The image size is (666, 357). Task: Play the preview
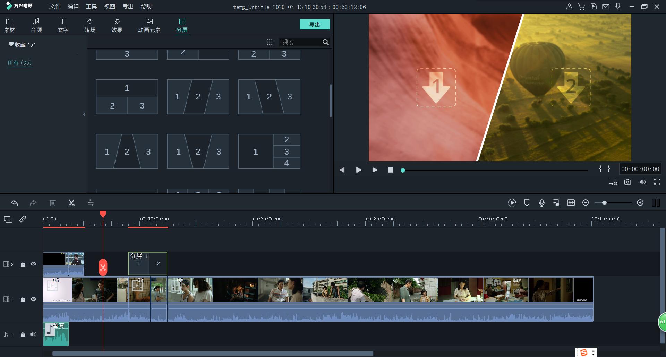point(375,170)
